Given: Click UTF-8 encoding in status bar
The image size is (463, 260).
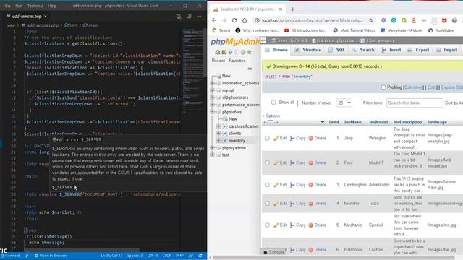Looking at the screenshot, I should (153, 256).
